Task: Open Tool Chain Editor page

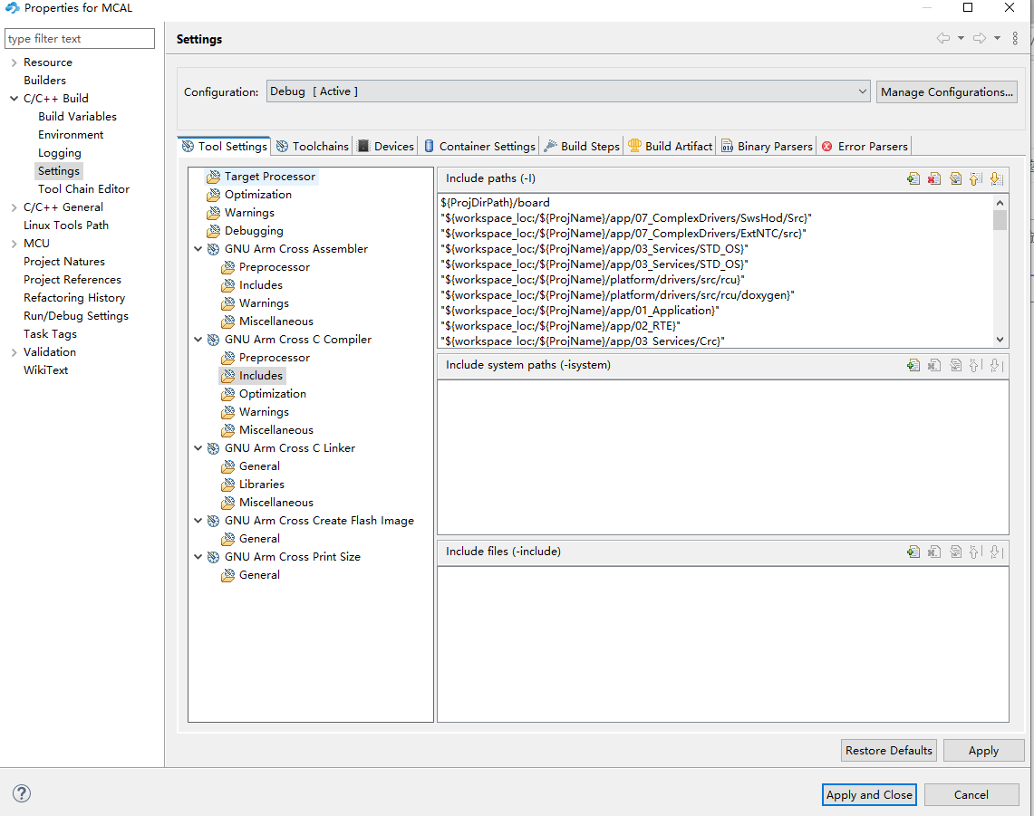Action: click(x=83, y=189)
